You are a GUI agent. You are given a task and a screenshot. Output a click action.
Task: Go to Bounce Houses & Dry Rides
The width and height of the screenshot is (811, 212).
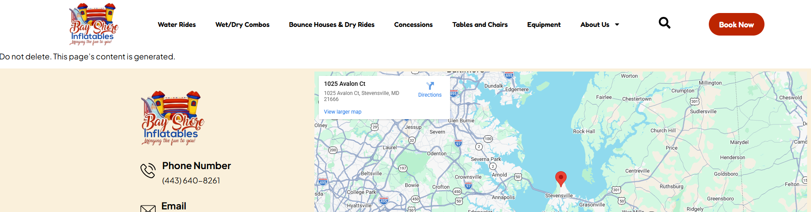click(x=331, y=25)
